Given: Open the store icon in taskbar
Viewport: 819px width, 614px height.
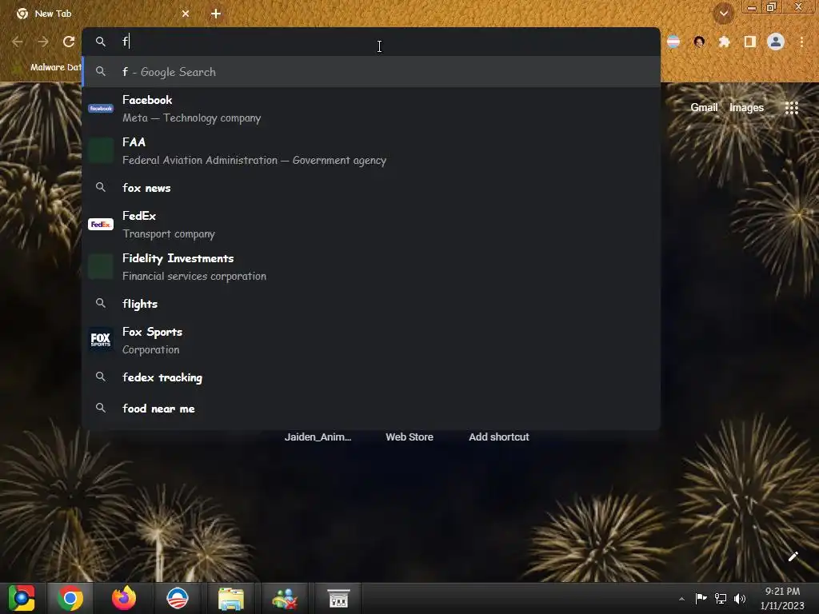Looking at the screenshot, I should [x=338, y=598].
